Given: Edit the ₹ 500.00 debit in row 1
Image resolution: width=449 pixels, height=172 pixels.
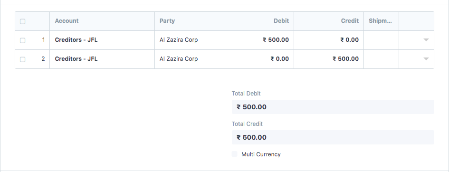Looking at the screenshot, I should coord(259,40).
